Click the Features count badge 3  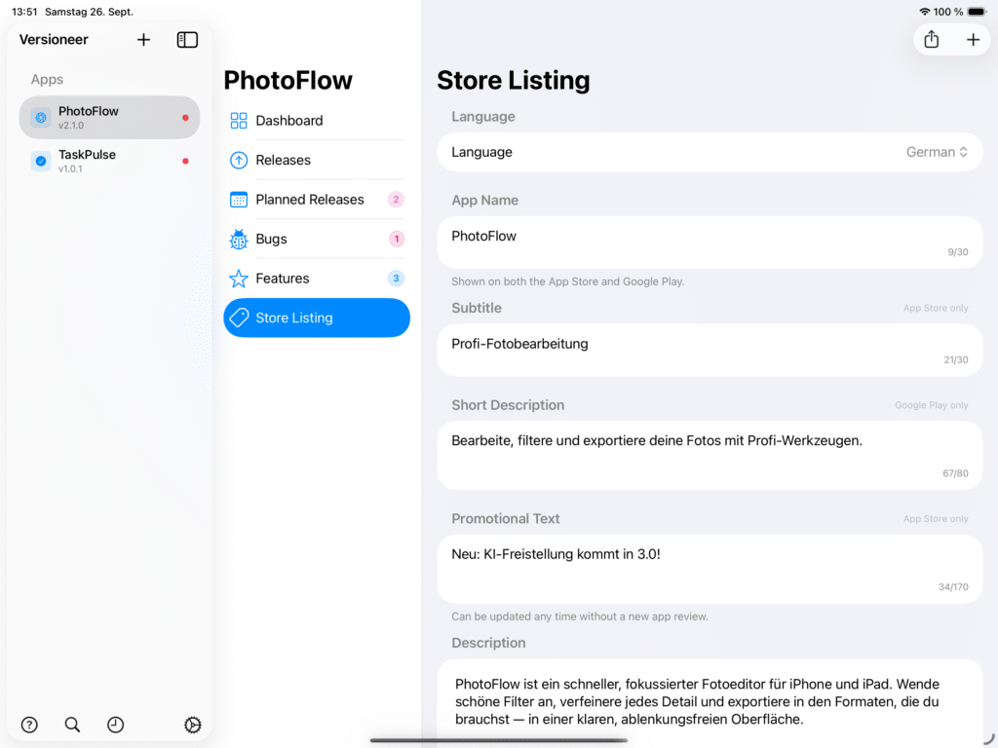click(x=396, y=279)
